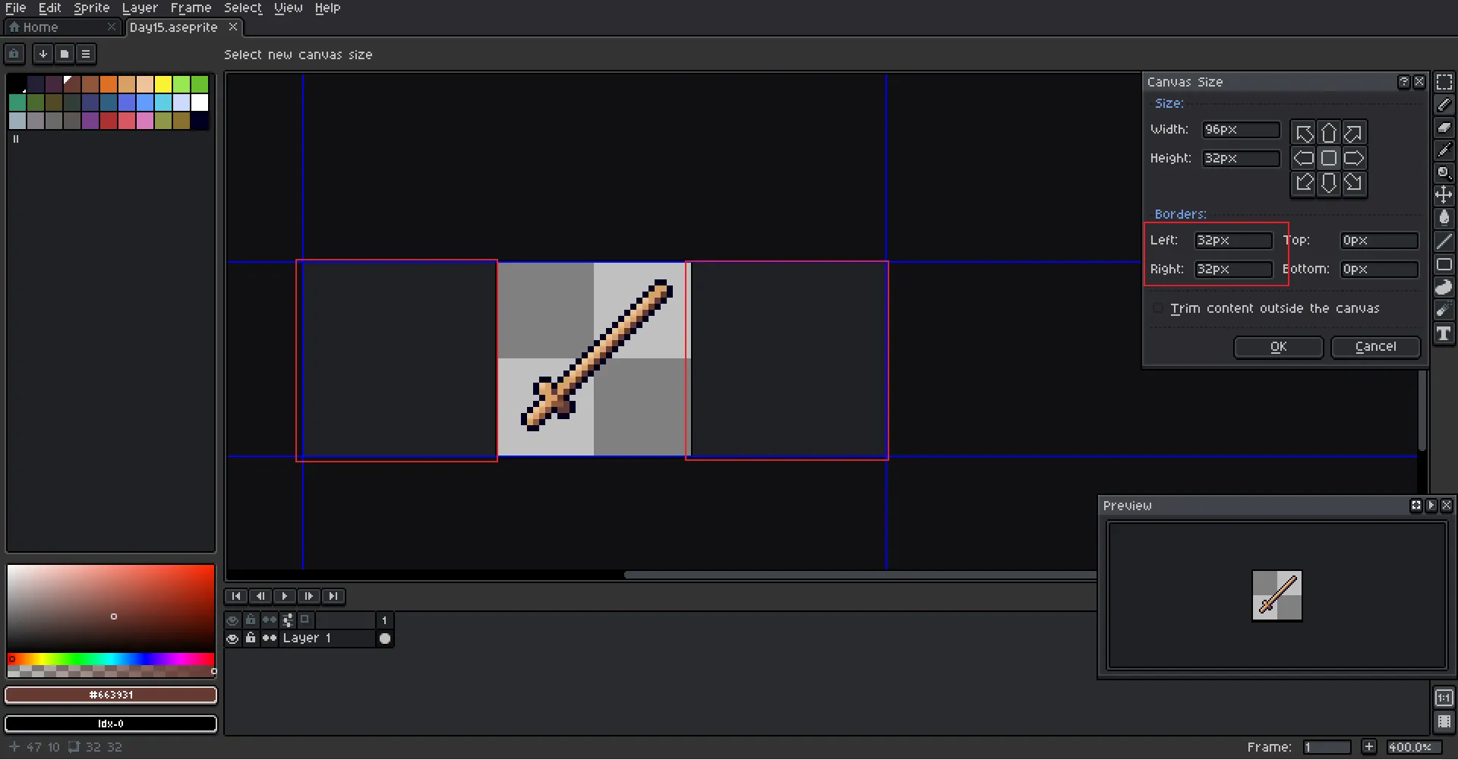1458x760 pixels.
Task: Switch to the Home tab
Action: pyautogui.click(x=40, y=27)
